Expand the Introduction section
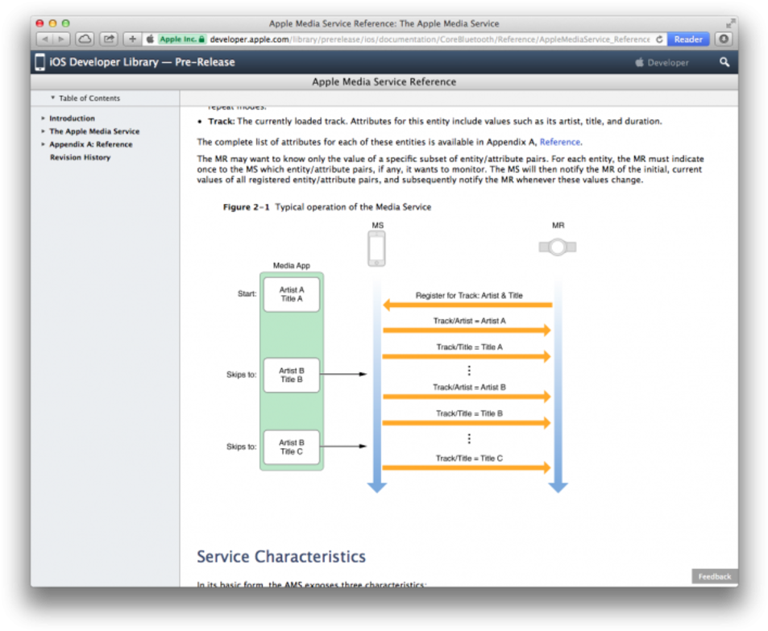Viewport: 768px width, 631px height. point(43,118)
